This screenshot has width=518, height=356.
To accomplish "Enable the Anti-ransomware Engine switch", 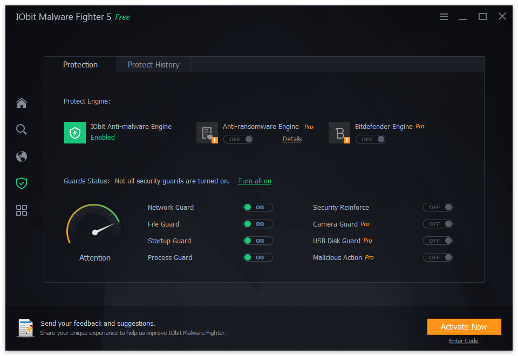I will [238, 140].
